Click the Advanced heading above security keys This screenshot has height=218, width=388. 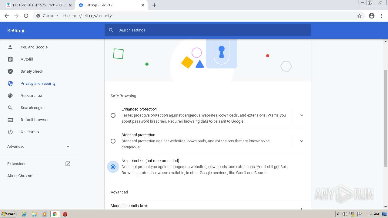click(119, 192)
